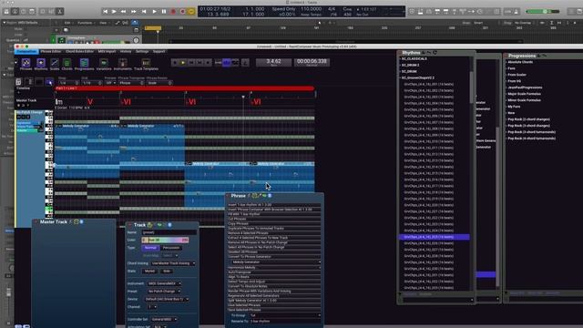Click the Rename To field in Phrase panel
The width and height of the screenshot is (583, 328).
(284, 321)
